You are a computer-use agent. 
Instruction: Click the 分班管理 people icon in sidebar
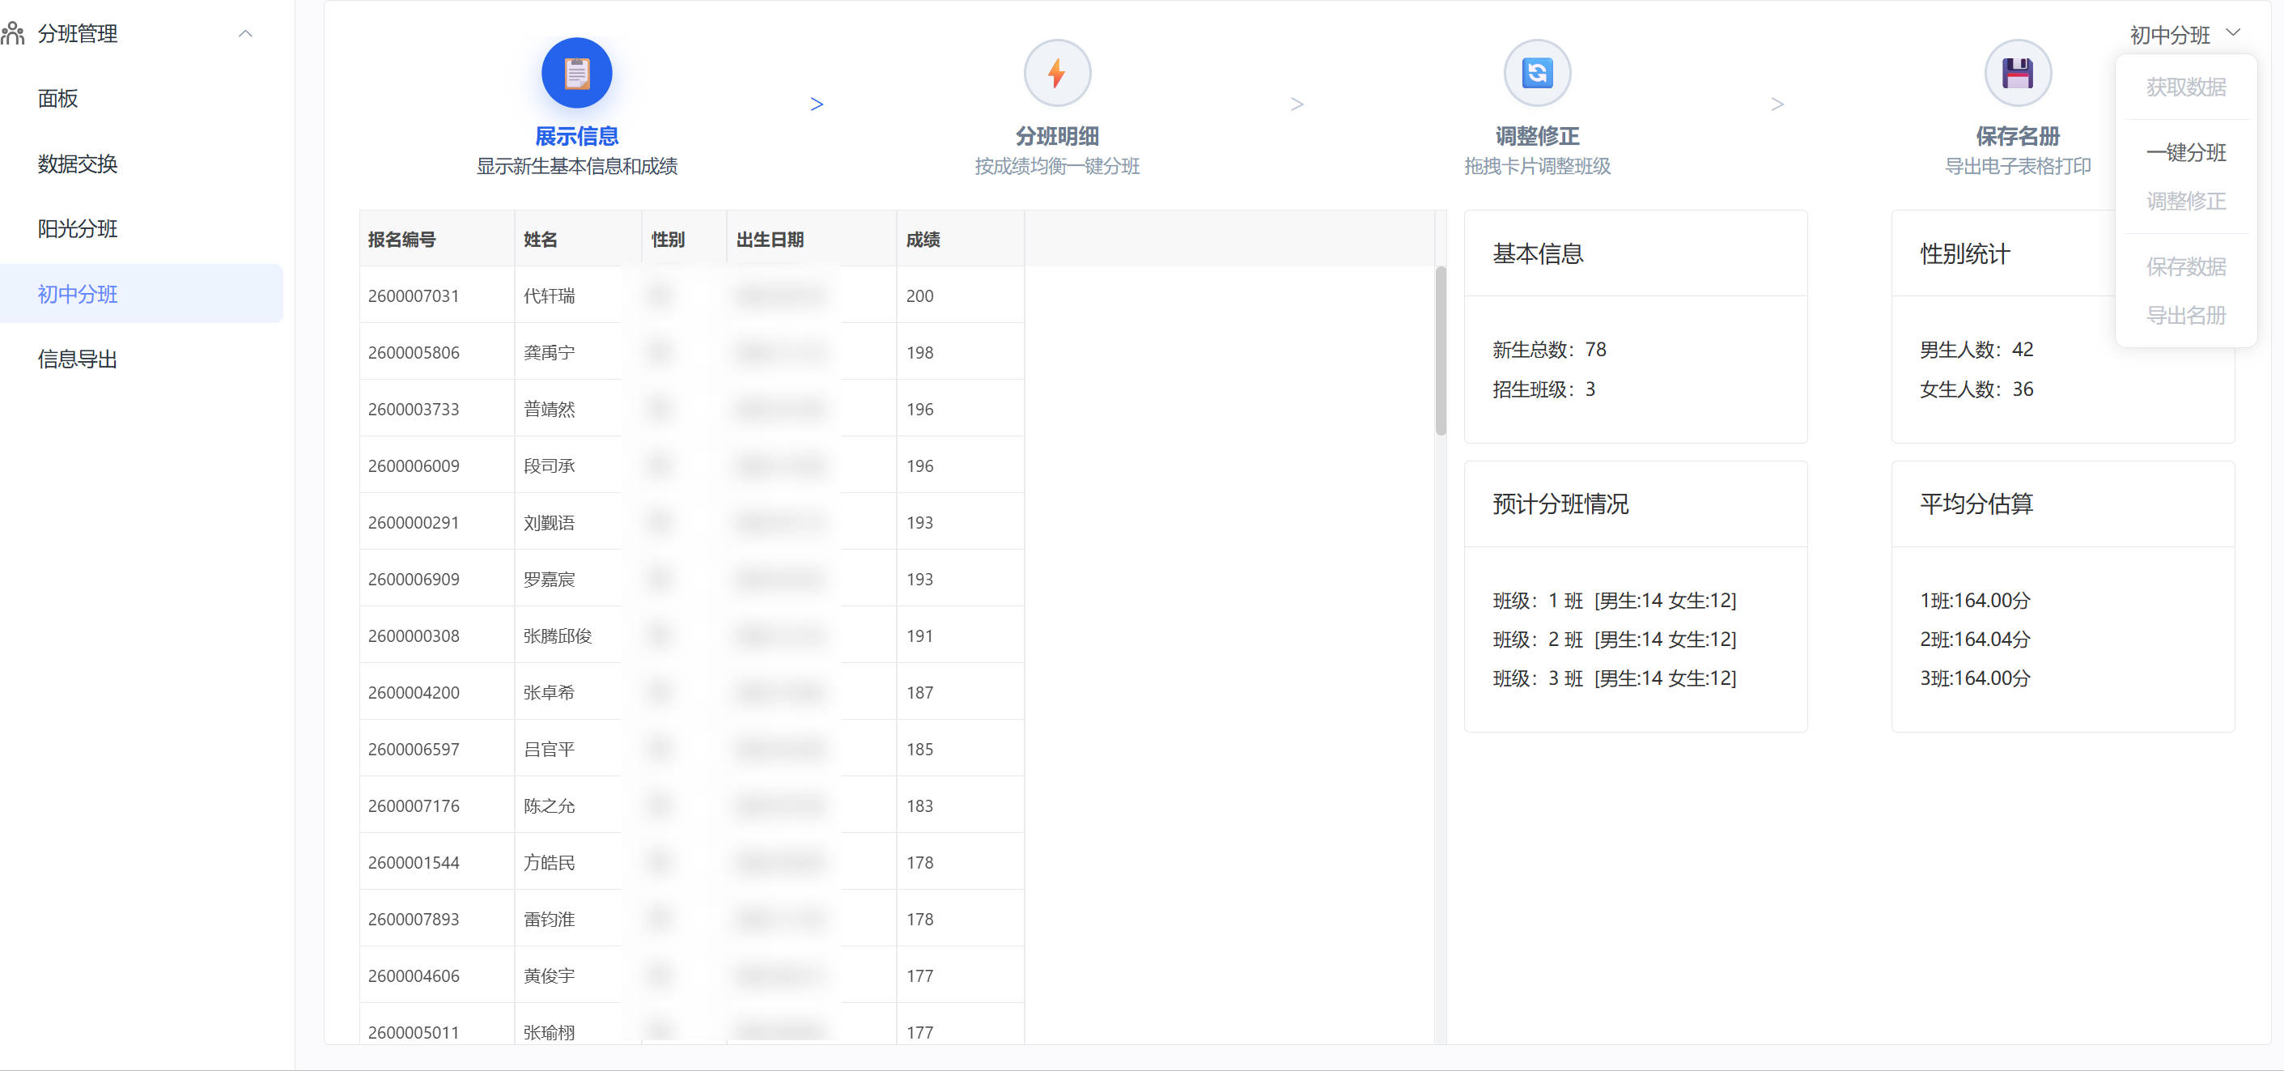coord(12,34)
